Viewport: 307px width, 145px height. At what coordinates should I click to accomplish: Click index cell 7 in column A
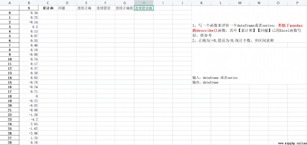point(10,45)
